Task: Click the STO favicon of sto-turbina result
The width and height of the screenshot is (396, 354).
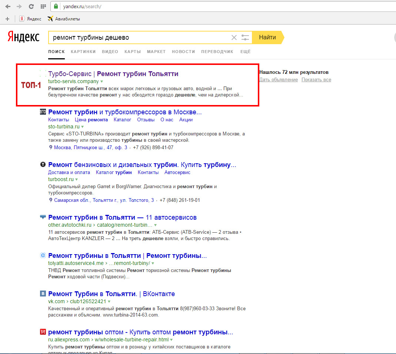Action: 43,112
